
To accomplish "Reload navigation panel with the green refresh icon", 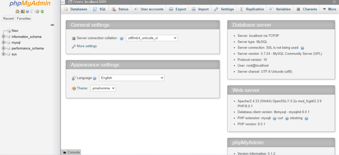I will [42, 12].
